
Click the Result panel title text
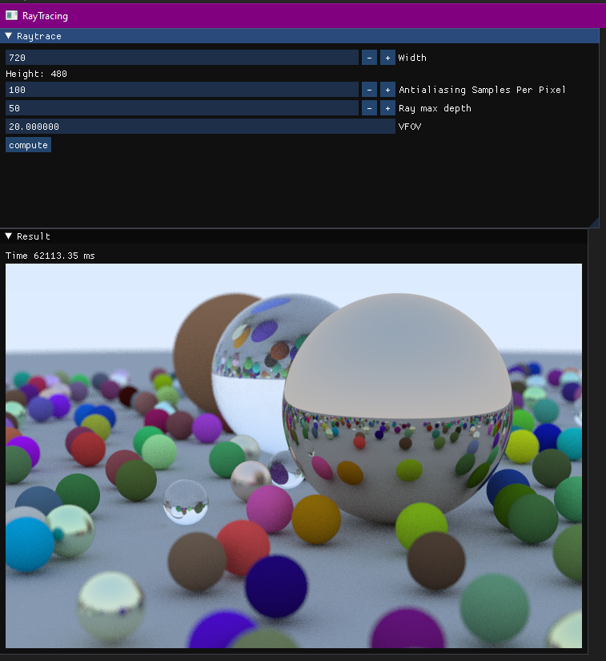(x=34, y=236)
